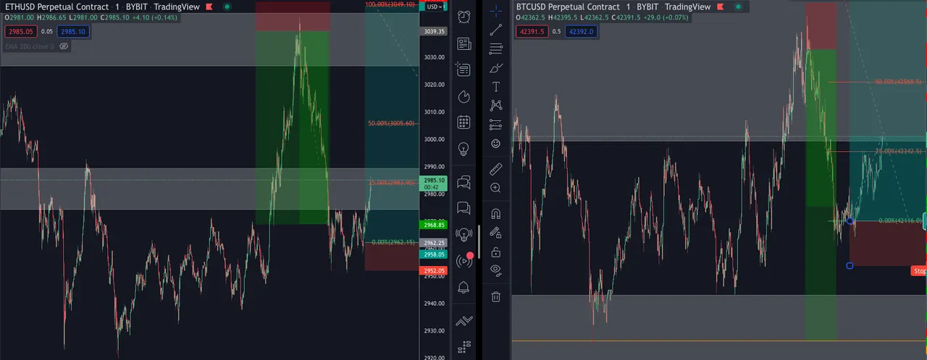The height and width of the screenshot is (360, 927).
Task: Open the Ideas Stream broadcasting bulb icon
Action: pyautogui.click(x=464, y=235)
